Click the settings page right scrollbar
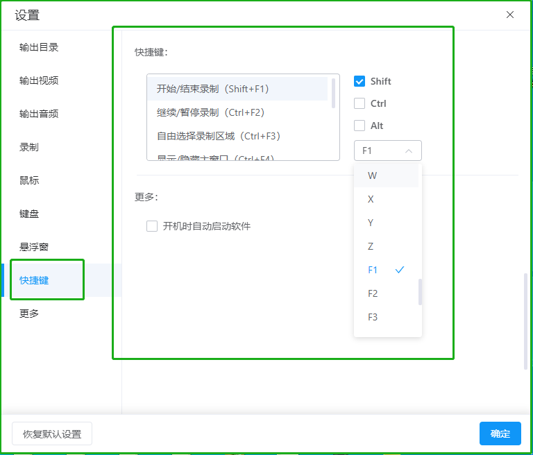533x455 pixels. coord(525,320)
